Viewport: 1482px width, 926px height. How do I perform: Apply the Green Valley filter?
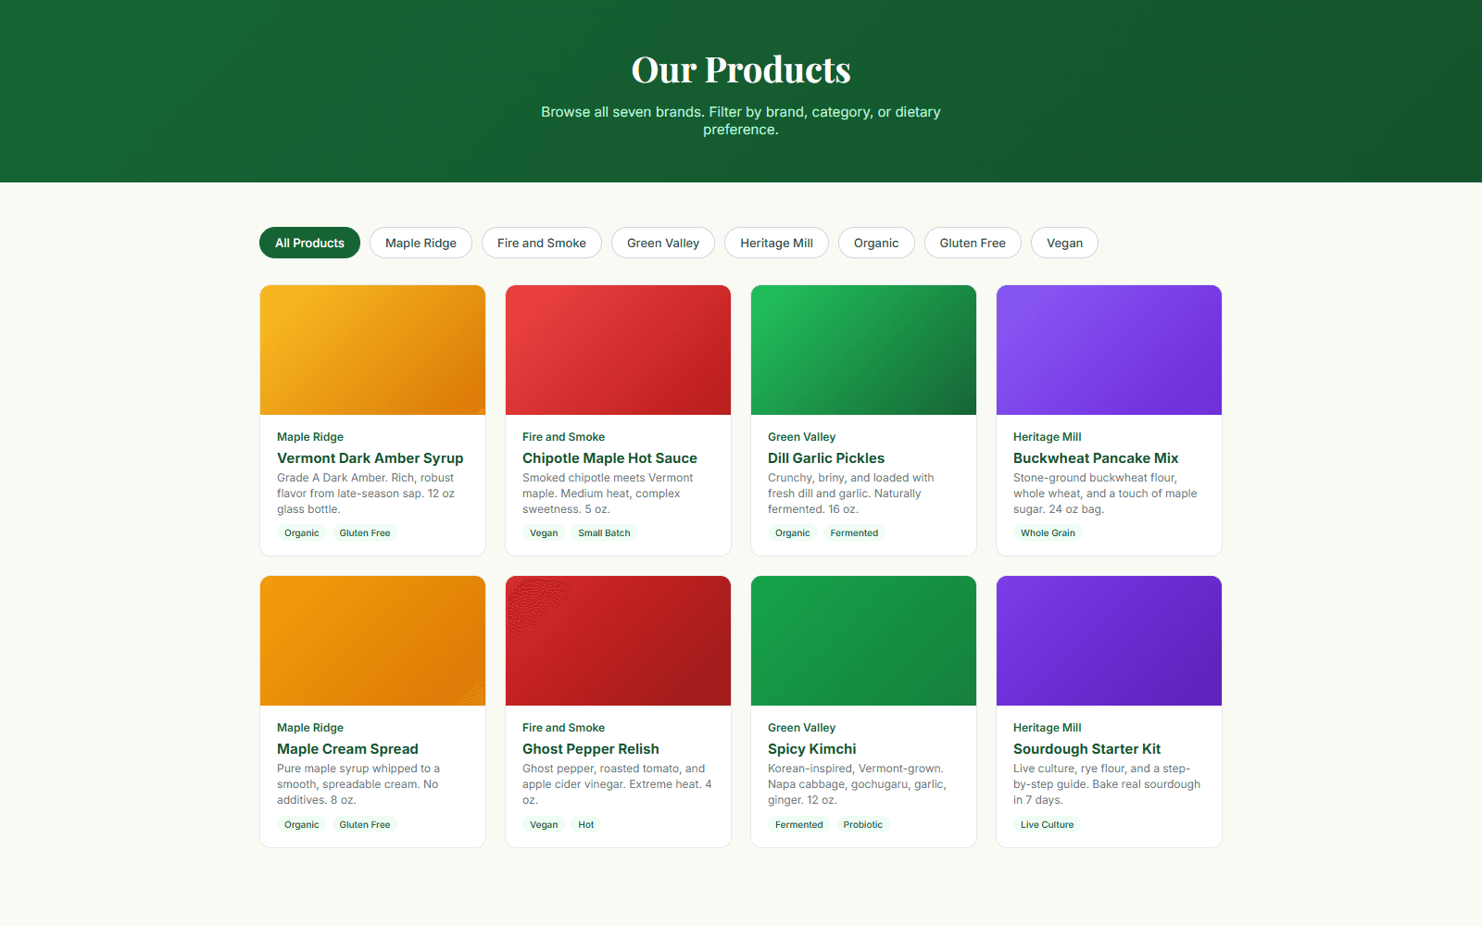pos(662,243)
